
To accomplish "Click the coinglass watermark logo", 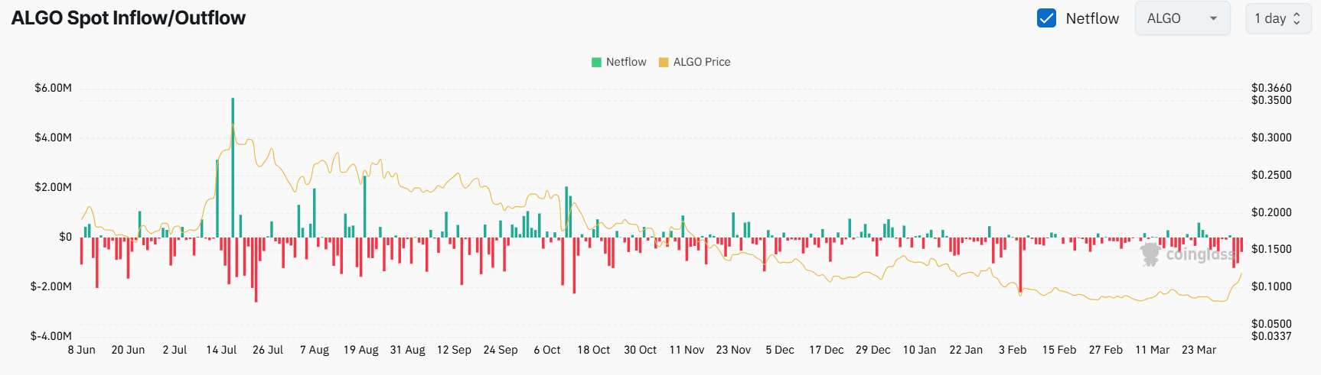I will pyautogui.click(x=1150, y=254).
